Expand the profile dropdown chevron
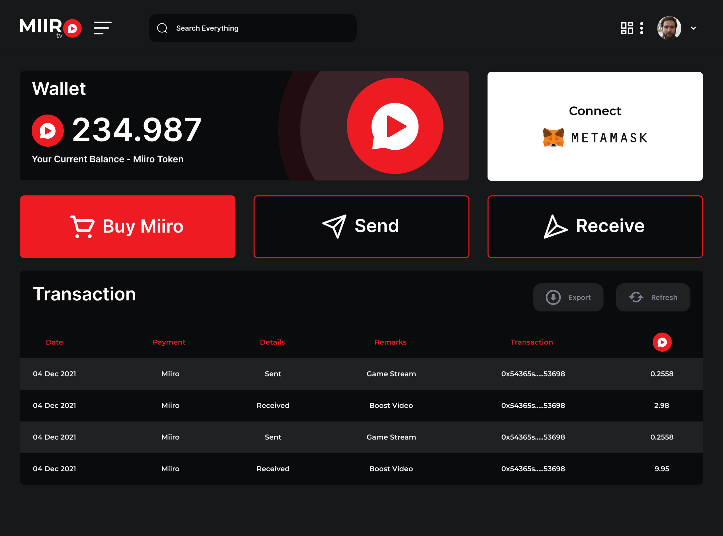723x536 pixels. 693,28
